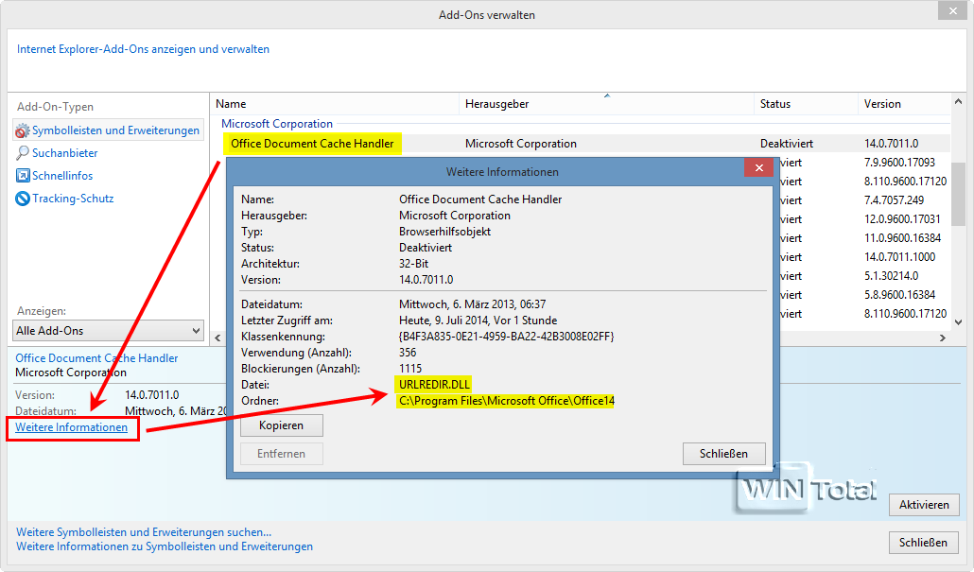The image size is (974, 572).
Task: Open Weitere Informationen zu Symbolleisten link
Action: (x=165, y=546)
